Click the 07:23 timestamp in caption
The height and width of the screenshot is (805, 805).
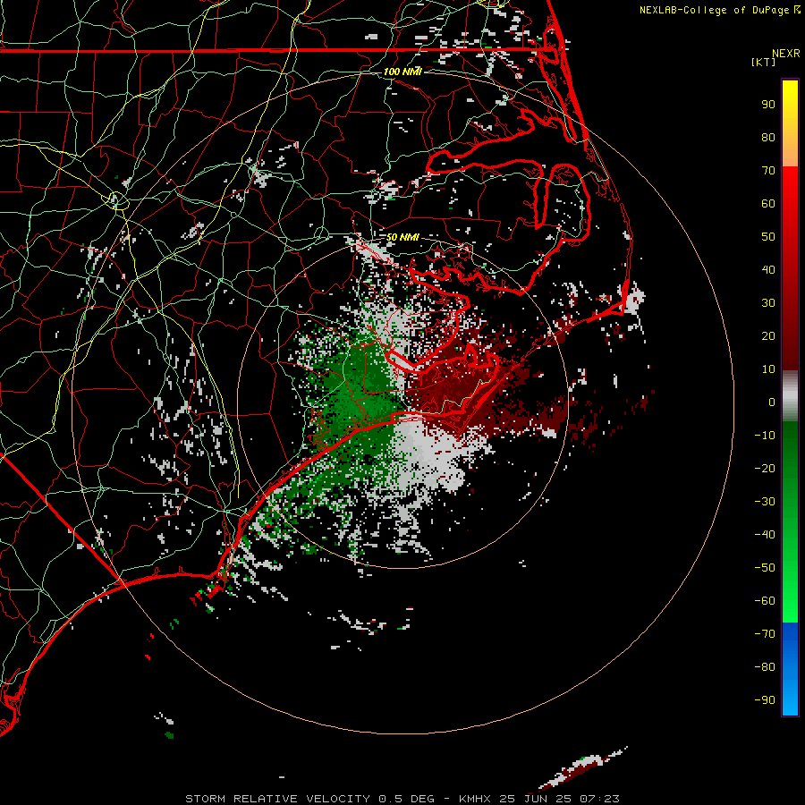(599, 799)
